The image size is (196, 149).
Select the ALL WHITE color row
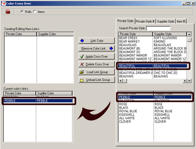(155, 118)
